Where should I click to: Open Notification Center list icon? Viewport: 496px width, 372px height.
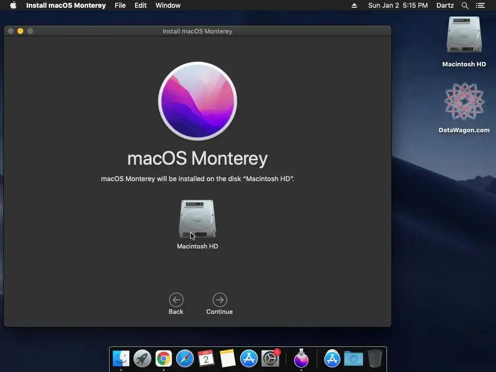coord(480,5)
